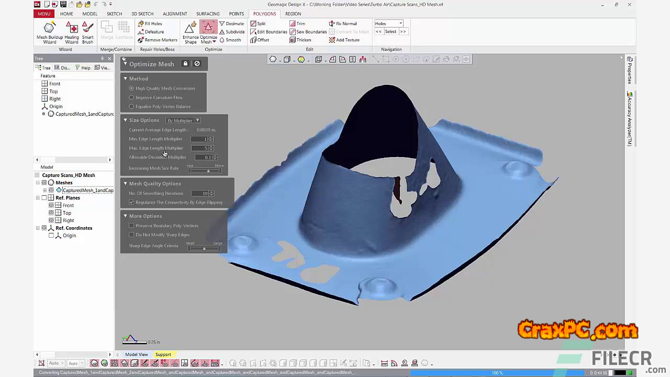Open the By Multiplier size options dropdown
The height and width of the screenshot is (377, 670).
click(x=183, y=120)
